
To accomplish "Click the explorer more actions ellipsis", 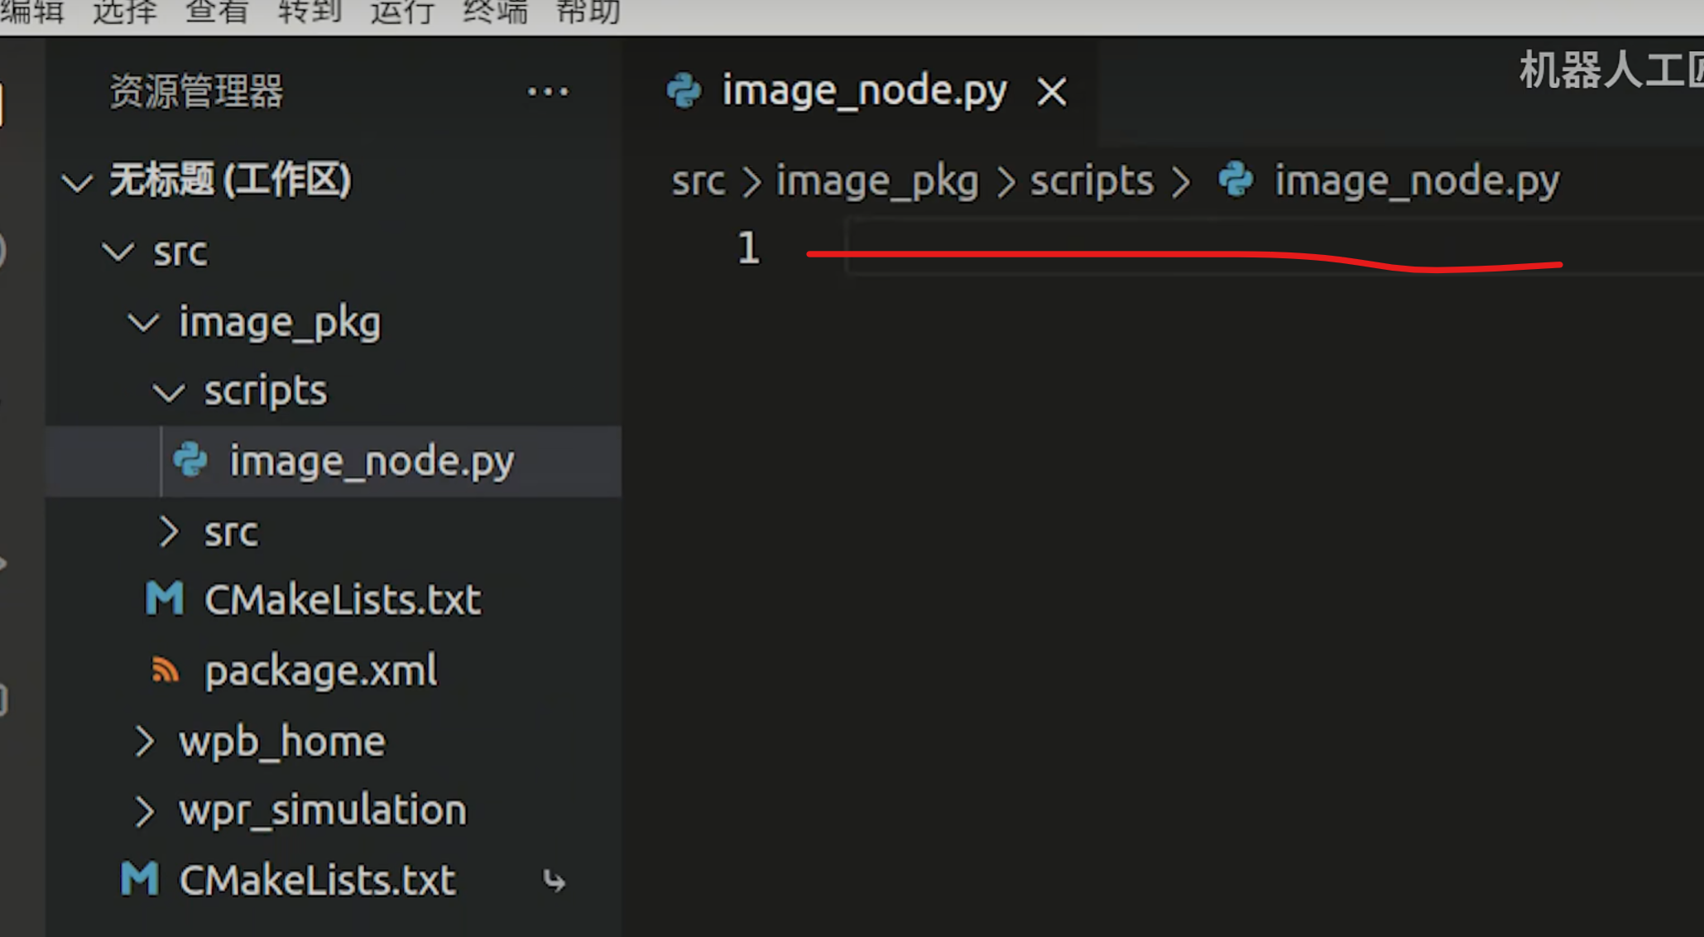I will tap(548, 91).
